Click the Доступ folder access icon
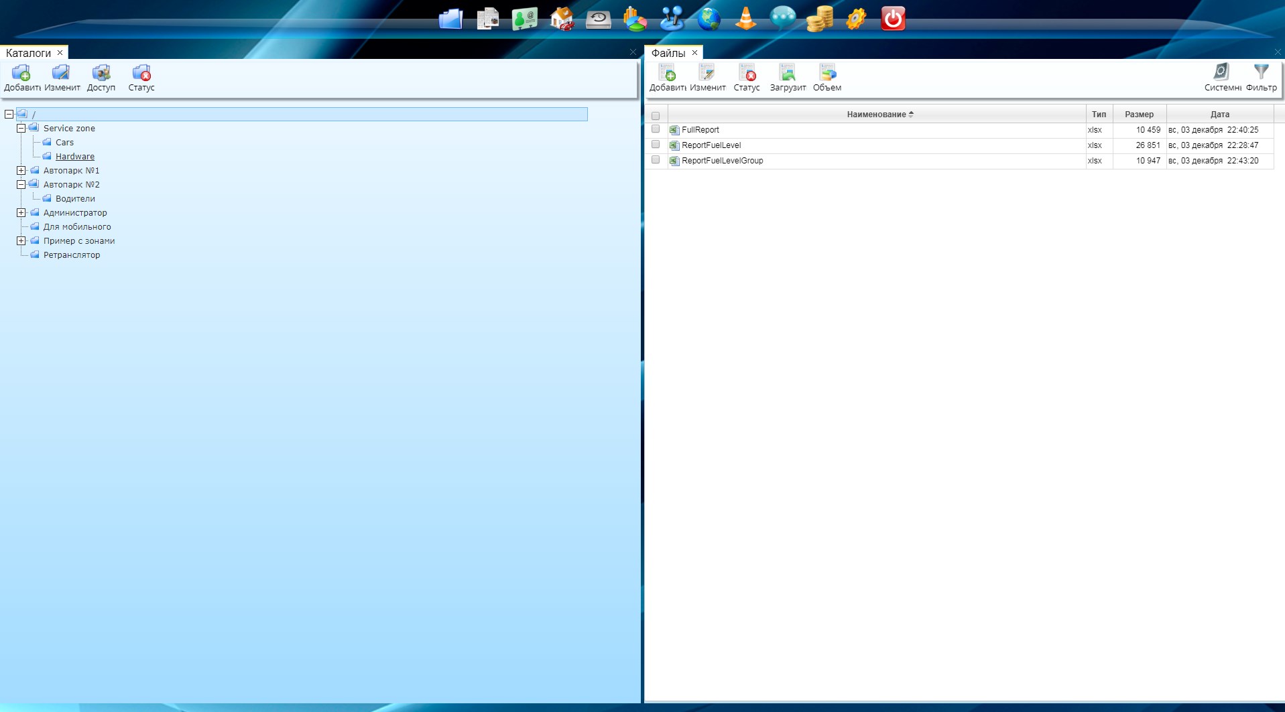Screen dimensions: 1285x712 101,78
